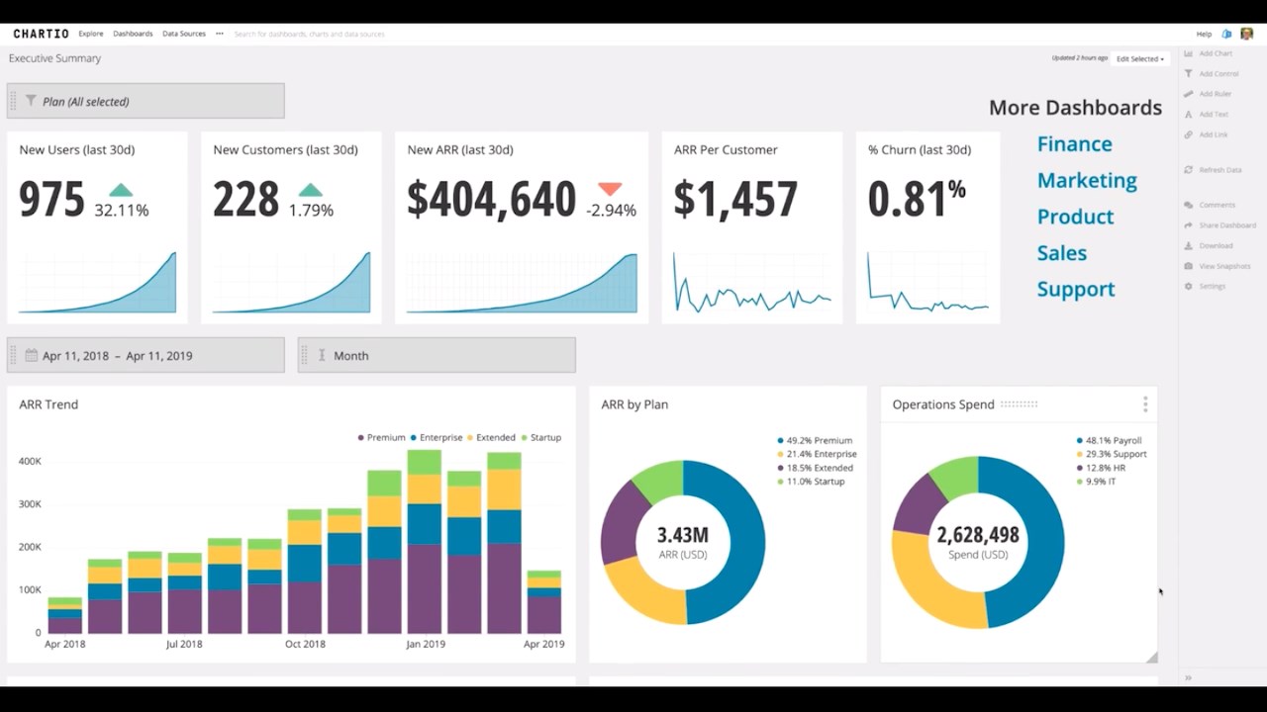Click the New Users sparkline chart
This screenshot has width=1267, height=712.
click(x=97, y=283)
